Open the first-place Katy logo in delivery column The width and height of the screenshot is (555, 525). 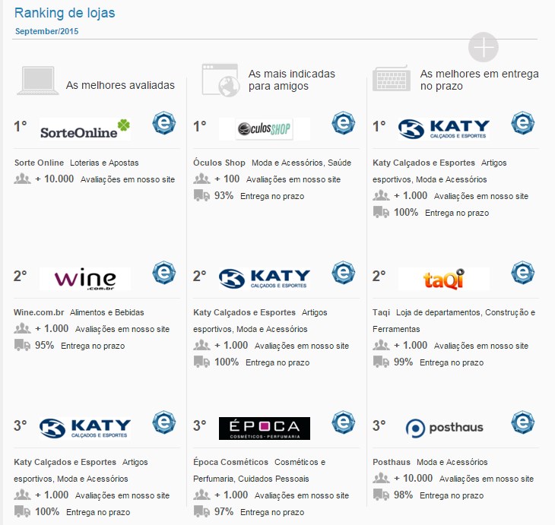(444, 129)
